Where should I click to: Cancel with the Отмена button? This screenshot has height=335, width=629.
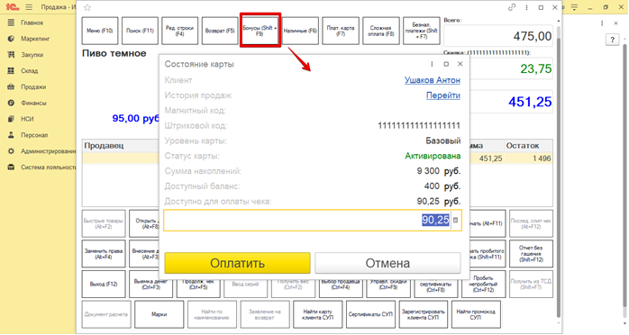click(x=387, y=263)
